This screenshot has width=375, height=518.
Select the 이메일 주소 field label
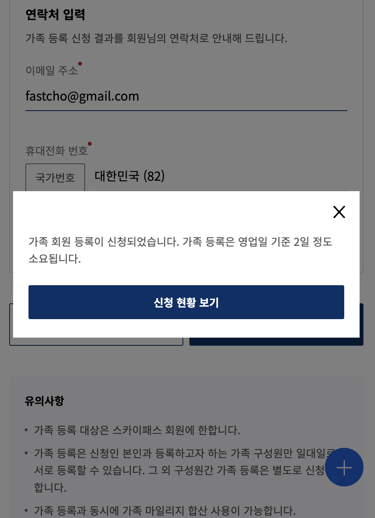(x=52, y=71)
